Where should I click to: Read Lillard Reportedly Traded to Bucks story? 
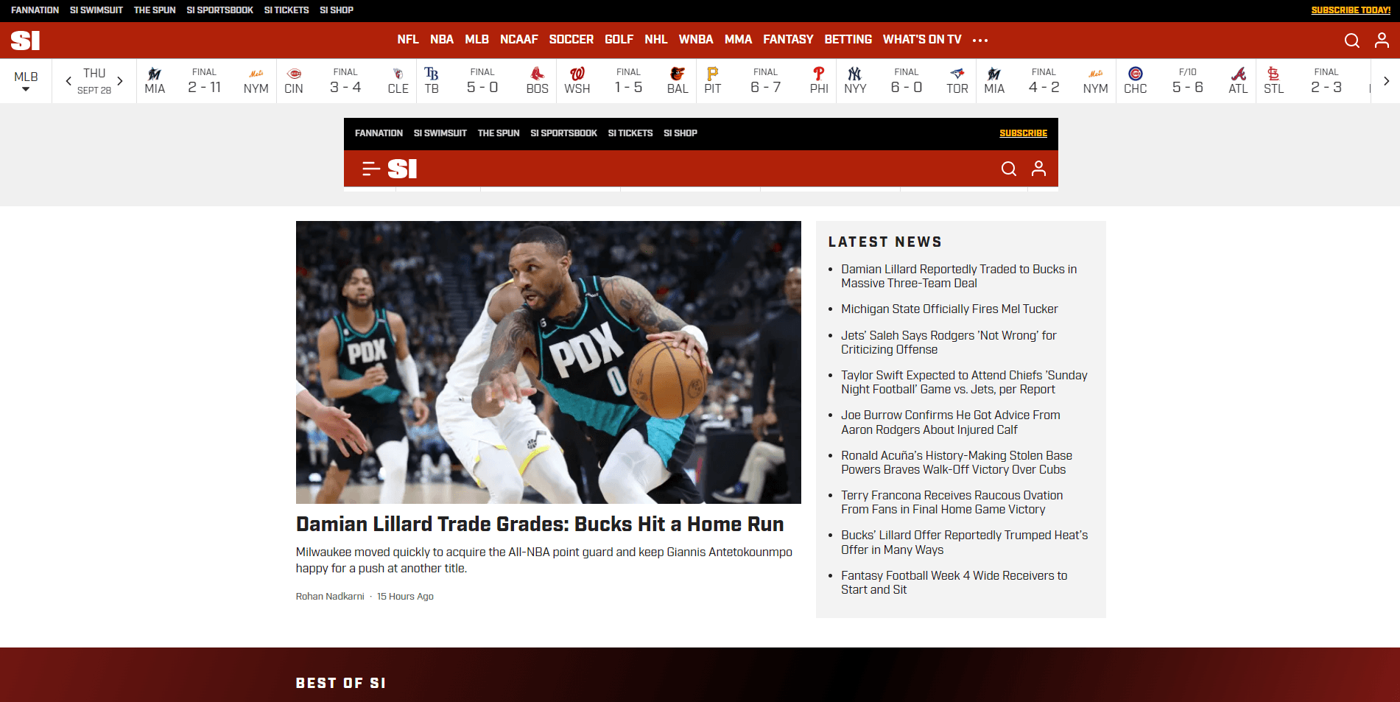tap(959, 276)
